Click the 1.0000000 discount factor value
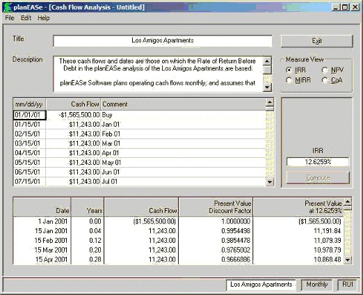The height and width of the screenshot is (295, 363). pos(236,221)
